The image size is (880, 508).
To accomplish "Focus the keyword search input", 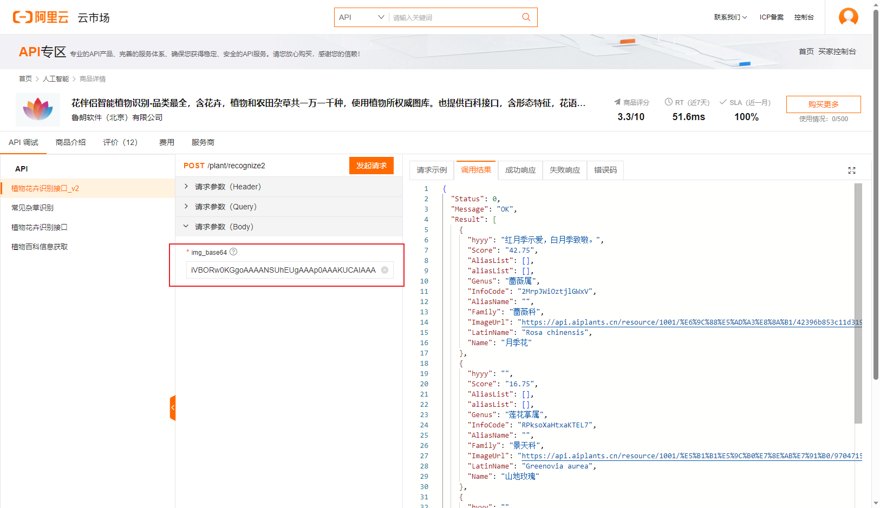I will tap(455, 17).
